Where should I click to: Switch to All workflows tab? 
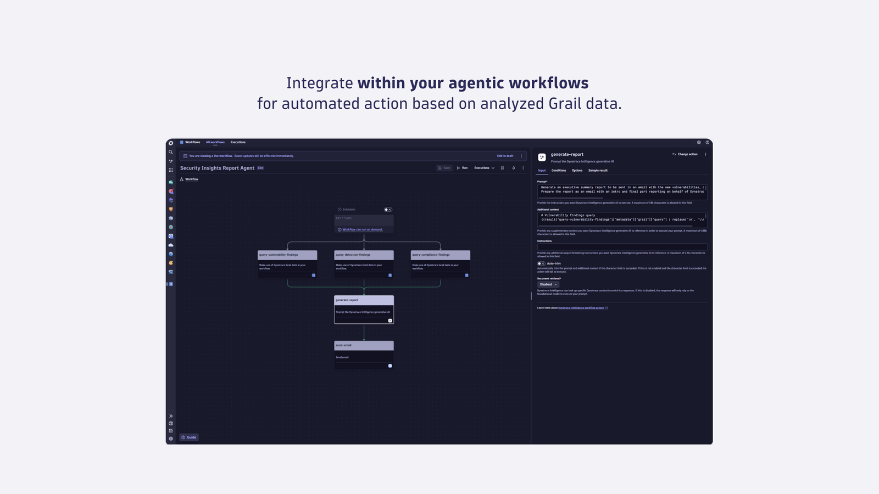(215, 142)
